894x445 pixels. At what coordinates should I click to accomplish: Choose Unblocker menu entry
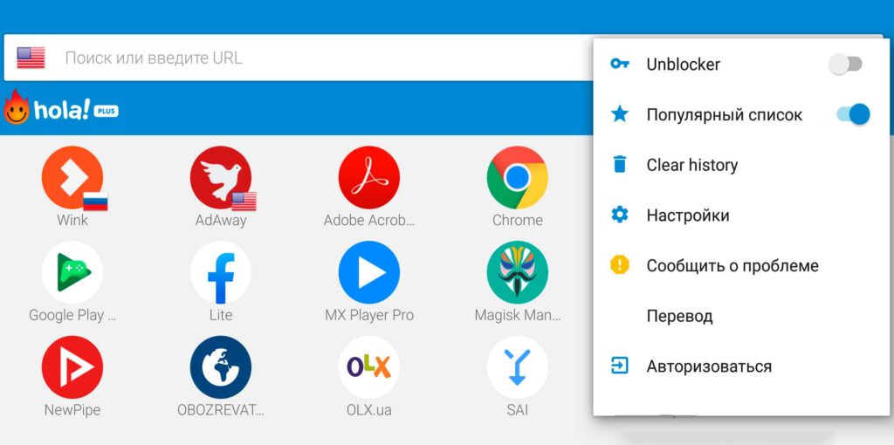pyautogui.click(x=741, y=65)
